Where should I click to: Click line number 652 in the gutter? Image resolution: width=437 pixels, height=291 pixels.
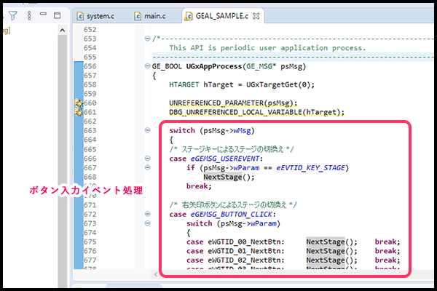[90, 30]
